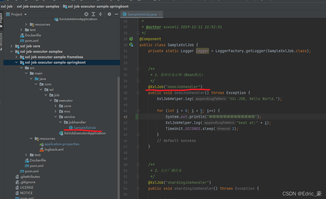Screen dimensions: 326x199
Task: Click the Spring bean gutter icon on line 29
Action: point(131,39)
